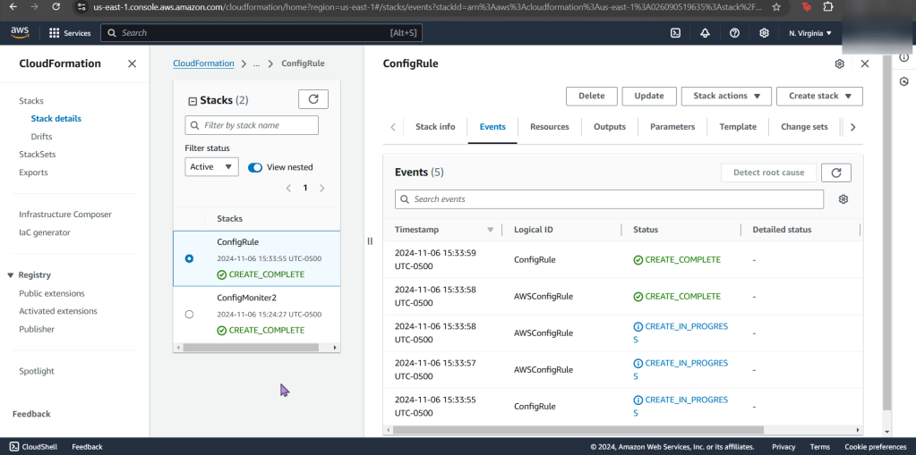The width and height of the screenshot is (916, 455).
Task: Refresh the Events table
Action: pyautogui.click(x=835, y=173)
